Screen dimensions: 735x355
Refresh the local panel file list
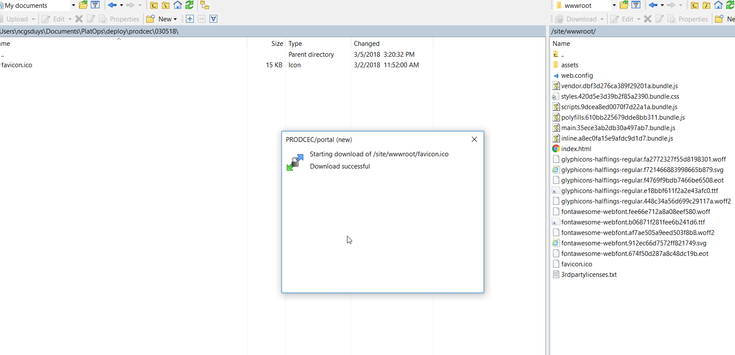189,5
